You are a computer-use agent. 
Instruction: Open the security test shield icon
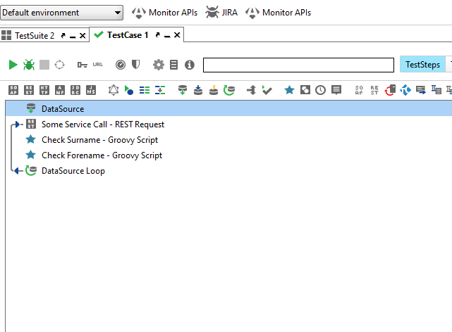pyautogui.click(x=136, y=65)
